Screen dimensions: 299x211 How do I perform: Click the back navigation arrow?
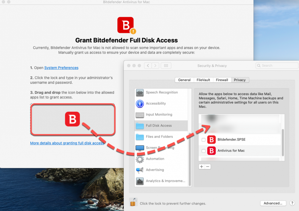[x=148, y=65]
